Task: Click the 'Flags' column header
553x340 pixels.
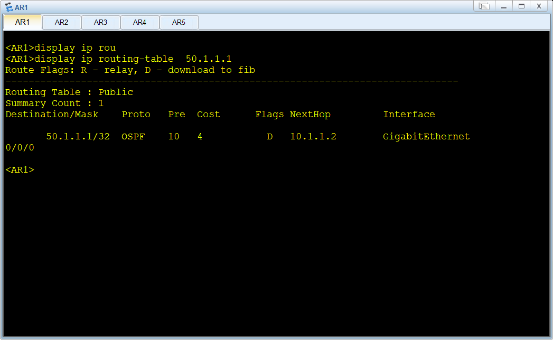Action: tap(269, 115)
